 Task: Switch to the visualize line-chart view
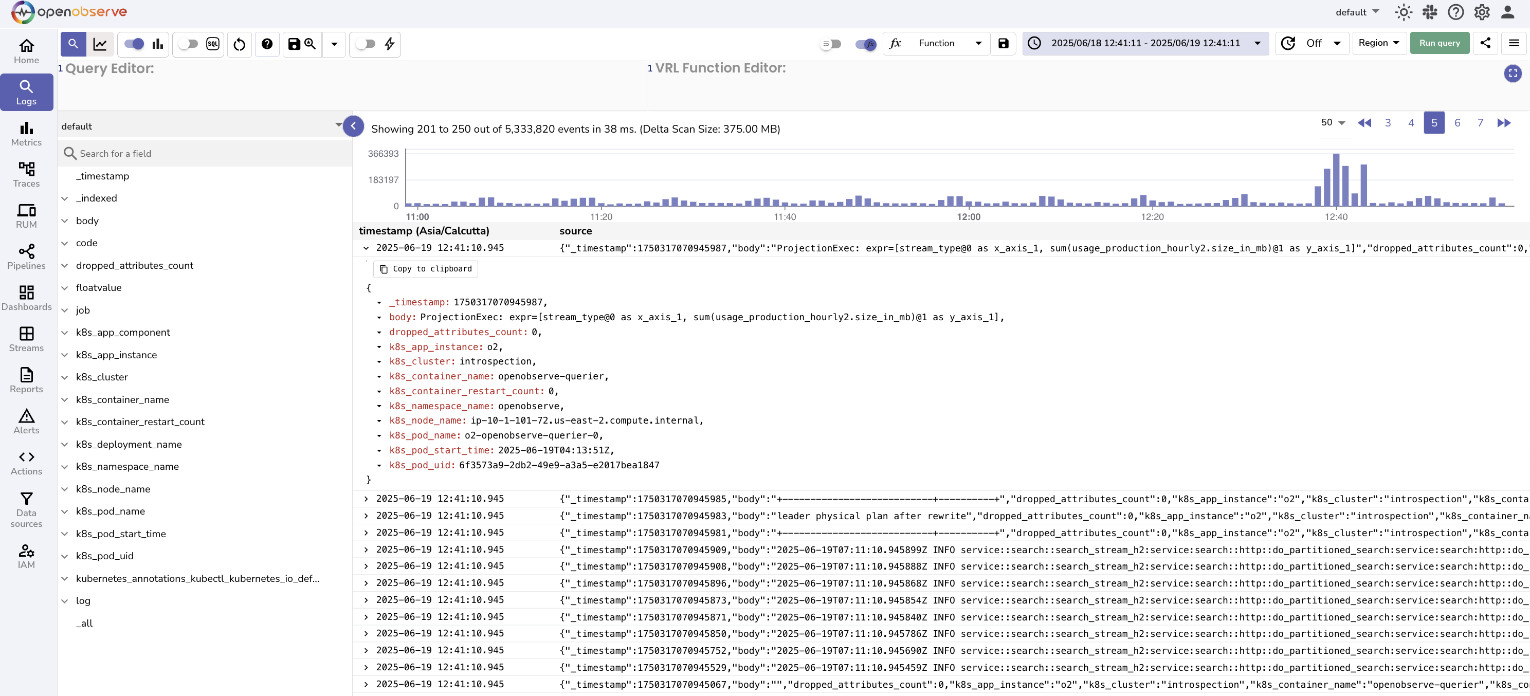[100, 44]
